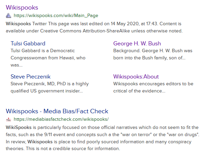Open the mediabiasfactcheck.com/wikispooks/ URL
This screenshot has height=160, width=217.
click(61, 119)
